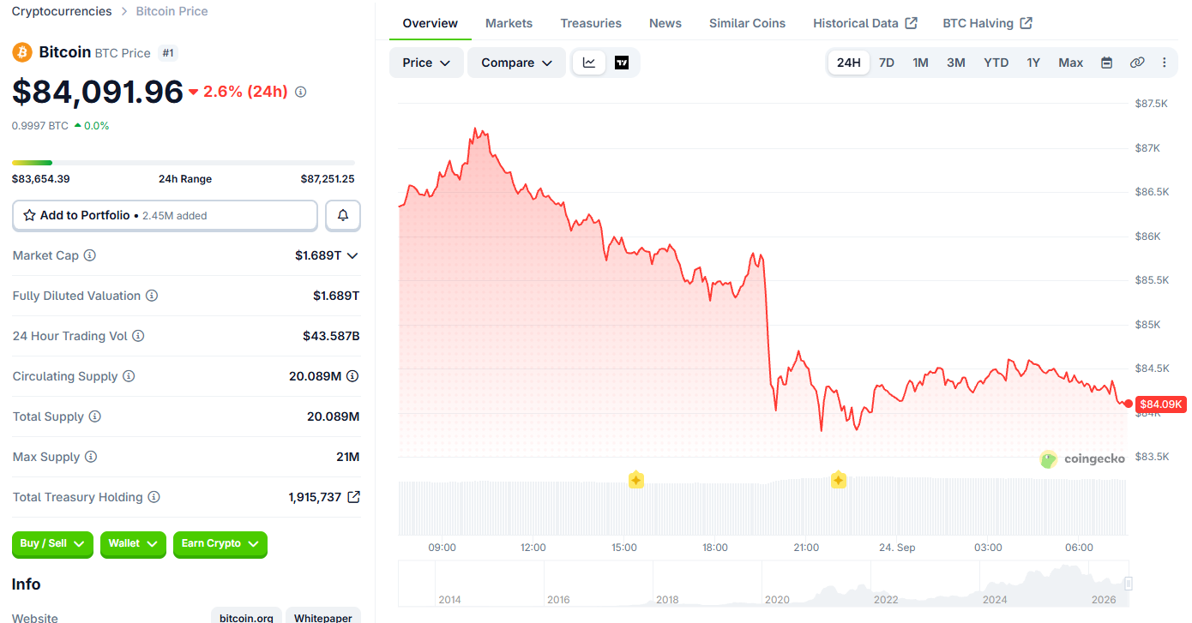Switch to Markets tab

[509, 23]
